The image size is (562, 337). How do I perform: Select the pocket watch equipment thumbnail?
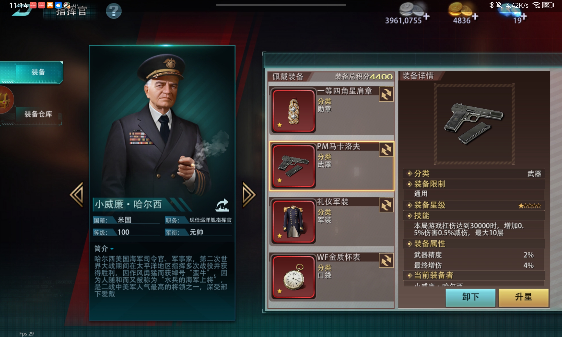pyautogui.click(x=294, y=277)
